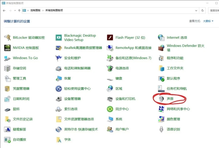This screenshot has width=219, height=148.
Task: Open 英特尔® 快速存储技术 link
Action: coord(81,129)
